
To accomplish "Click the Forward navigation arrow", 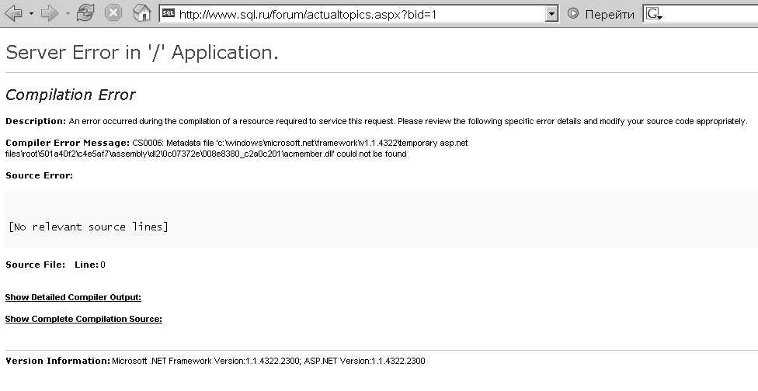I will tap(49, 14).
